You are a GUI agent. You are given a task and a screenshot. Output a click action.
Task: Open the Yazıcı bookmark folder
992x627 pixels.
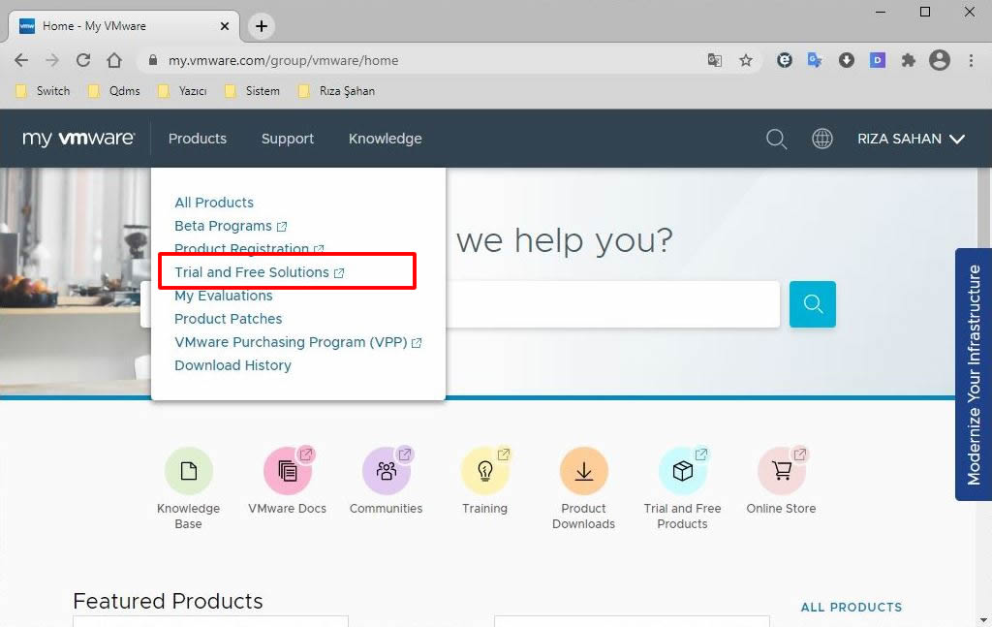click(x=183, y=91)
